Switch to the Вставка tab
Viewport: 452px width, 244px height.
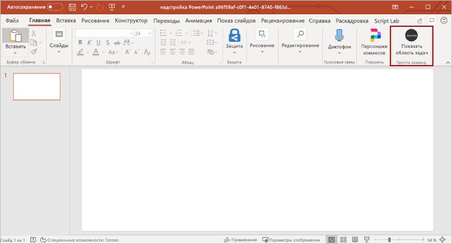pos(66,21)
